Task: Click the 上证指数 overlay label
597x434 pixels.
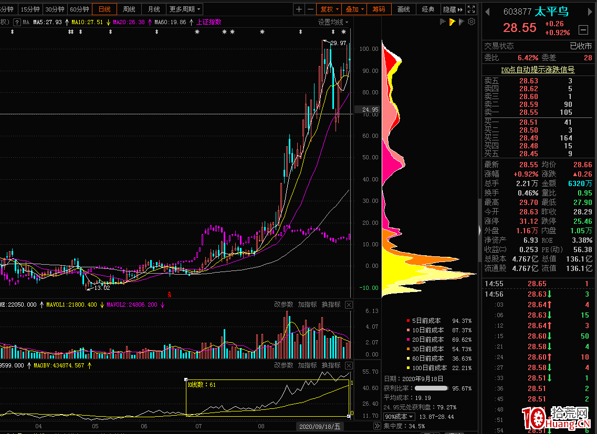Action: coord(208,22)
